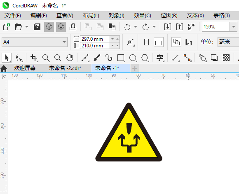This screenshot has height=194, width=239.
Task: Open the 布局(L) menu
Action: [x=91, y=16]
